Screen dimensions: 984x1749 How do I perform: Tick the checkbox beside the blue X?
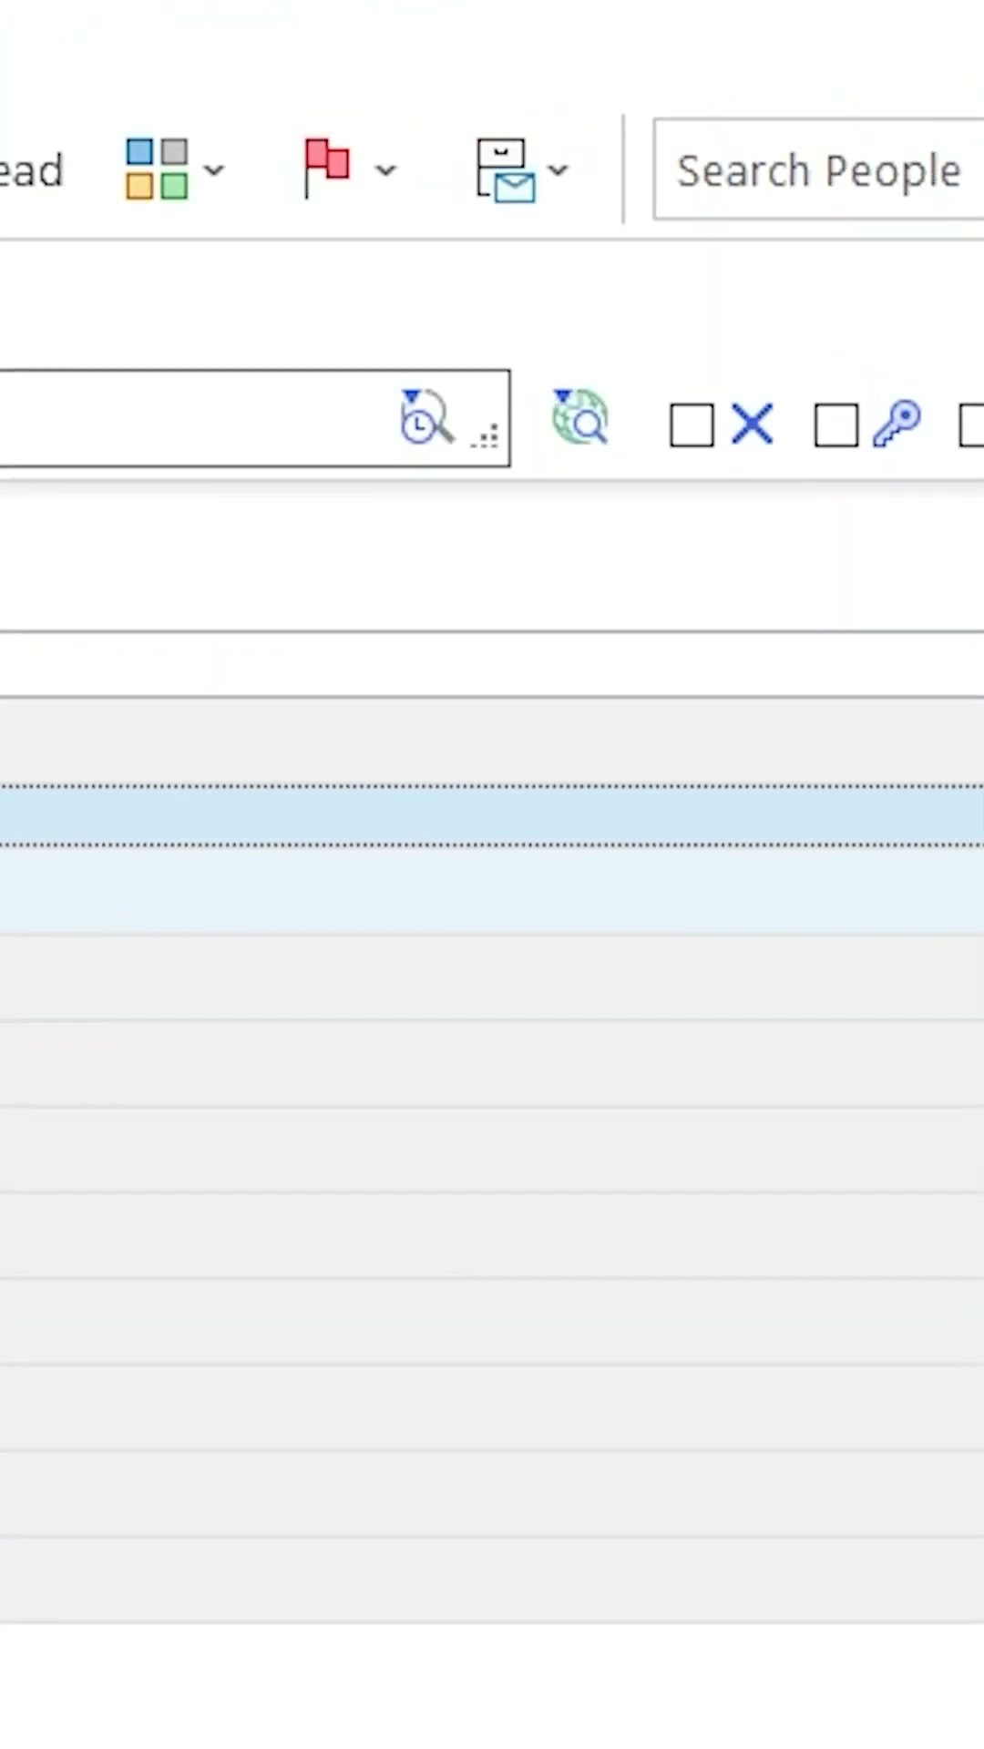691,425
